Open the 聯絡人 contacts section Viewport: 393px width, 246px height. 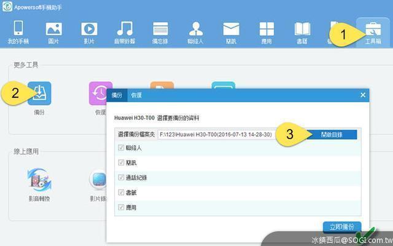point(196,31)
